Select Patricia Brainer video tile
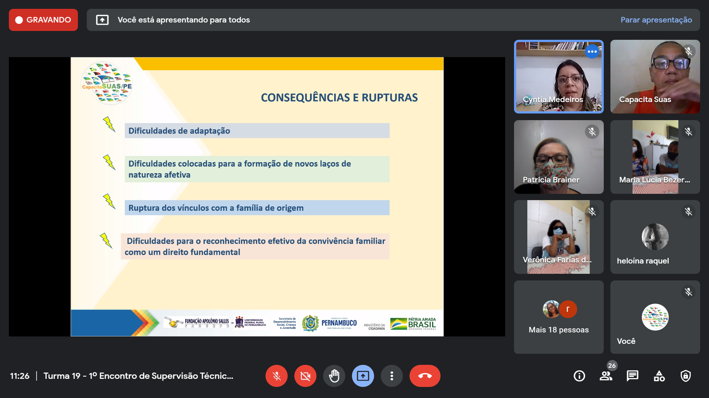 coord(558,157)
